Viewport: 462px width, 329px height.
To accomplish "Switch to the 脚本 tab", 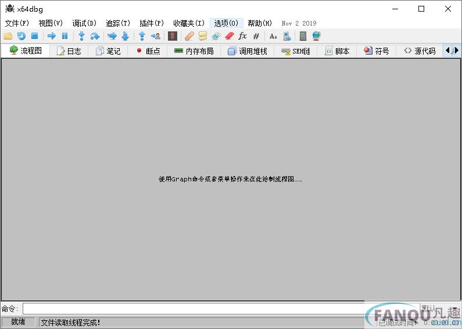I will tap(337, 51).
